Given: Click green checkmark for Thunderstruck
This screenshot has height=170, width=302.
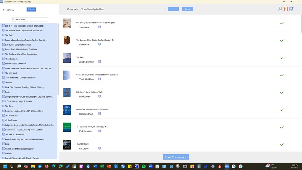Looking at the screenshot, I should pyautogui.click(x=282, y=145).
